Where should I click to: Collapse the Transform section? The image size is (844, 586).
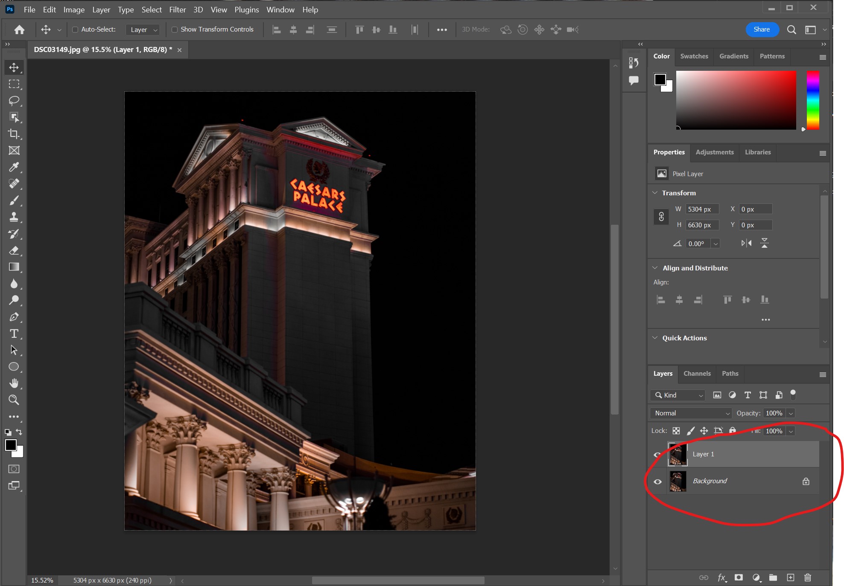[655, 193]
